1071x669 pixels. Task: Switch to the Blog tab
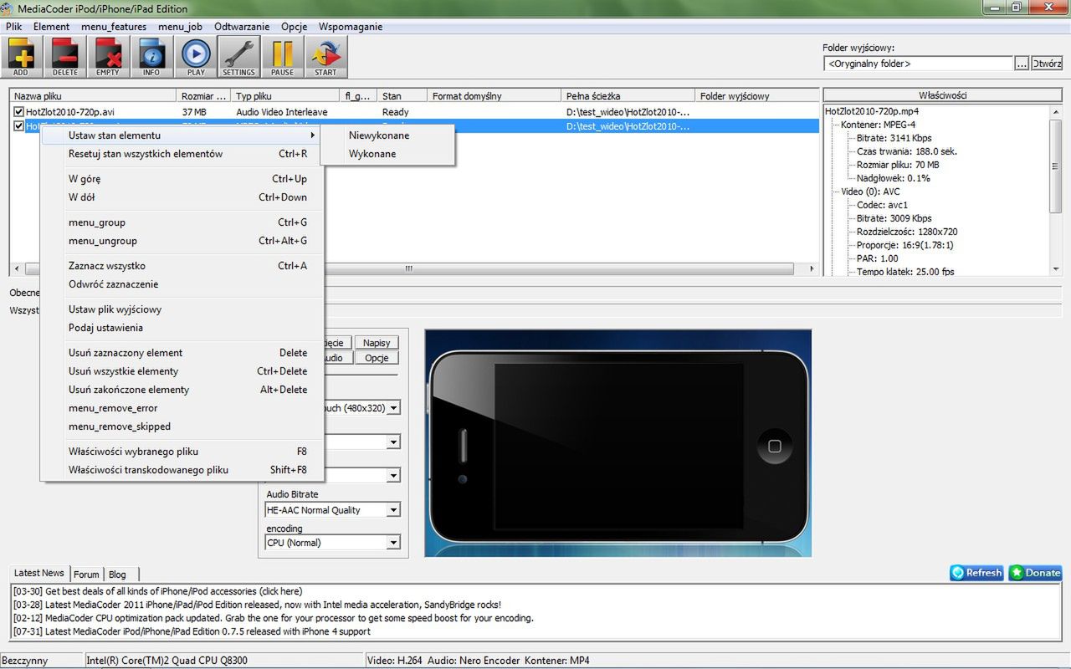(117, 575)
